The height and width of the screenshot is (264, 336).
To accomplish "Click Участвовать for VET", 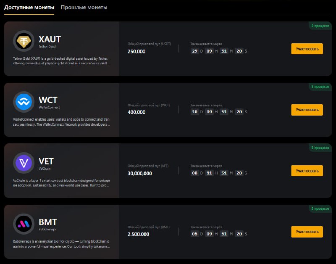I will tap(307, 171).
